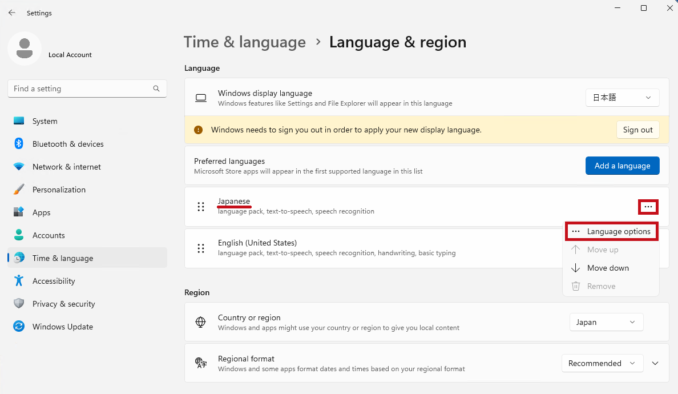Open Accessibility settings category

(x=87, y=281)
